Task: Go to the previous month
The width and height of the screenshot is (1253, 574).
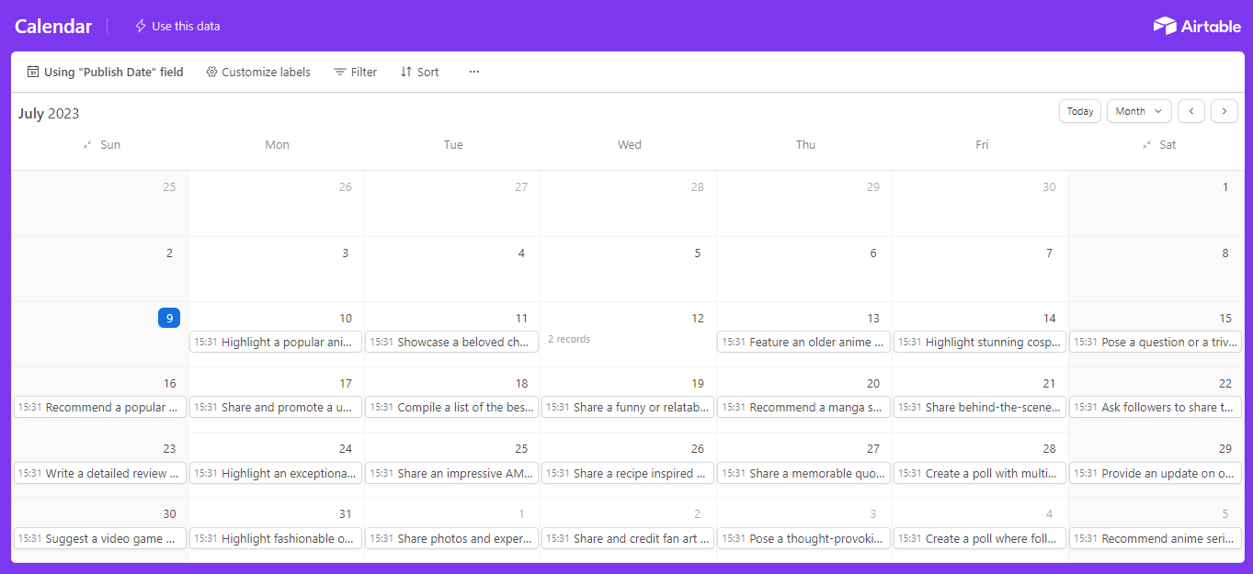Action: [1191, 111]
